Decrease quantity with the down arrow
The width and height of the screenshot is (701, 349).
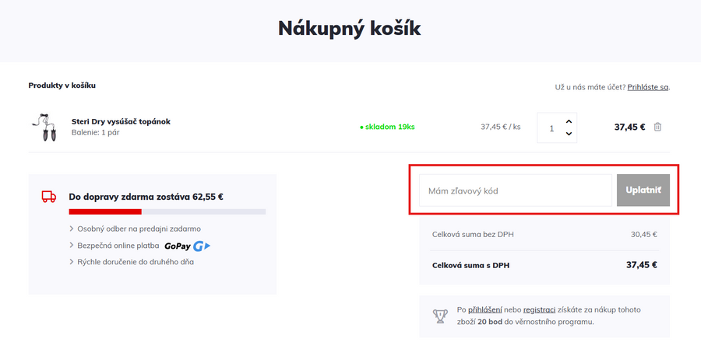[569, 134]
